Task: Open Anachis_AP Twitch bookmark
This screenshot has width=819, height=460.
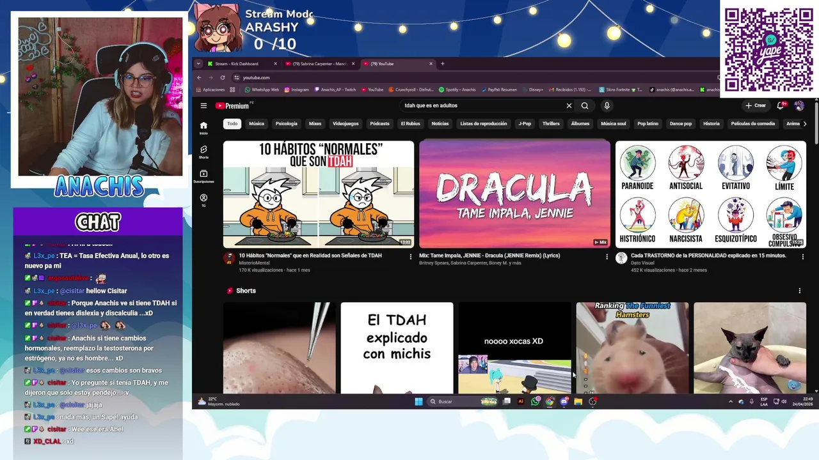Action: [335, 90]
